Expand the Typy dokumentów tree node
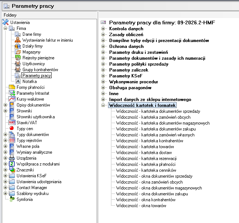Image resolution: width=239 pixels, height=223 pixels. [x=6, y=135]
